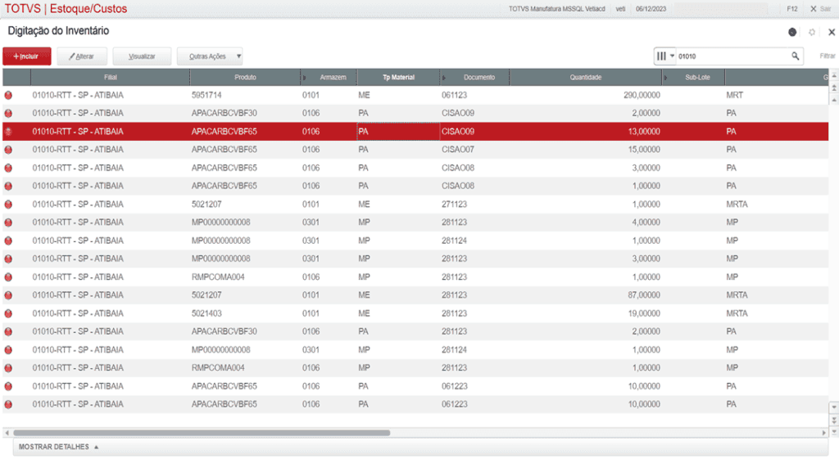Image resolution: width=839 pixels, height=459 pixels.
Task: Click the Alterar button
Action: click(x=82, y=56)
